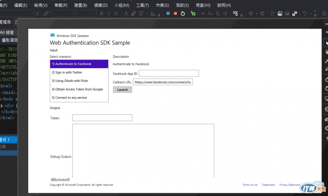328x196 pixels.
Task: Click the Underline formatting icon
Action: coord(116,14)
